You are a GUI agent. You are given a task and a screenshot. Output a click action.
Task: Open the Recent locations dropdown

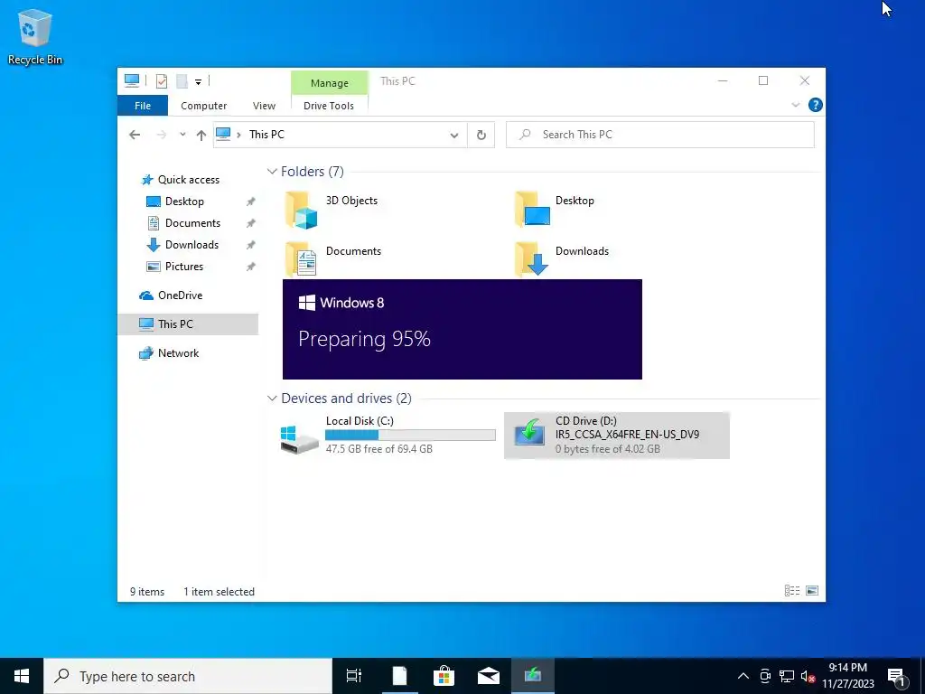[x=182, y=135]
